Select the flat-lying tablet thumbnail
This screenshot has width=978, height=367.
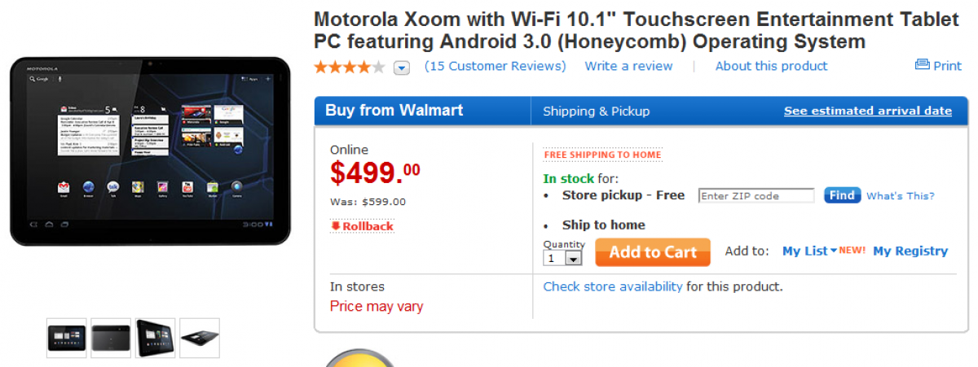(199, 338)
